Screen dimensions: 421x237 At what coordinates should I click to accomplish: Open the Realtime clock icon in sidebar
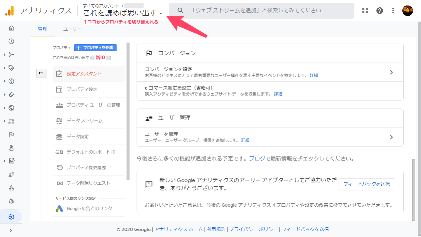11,41
